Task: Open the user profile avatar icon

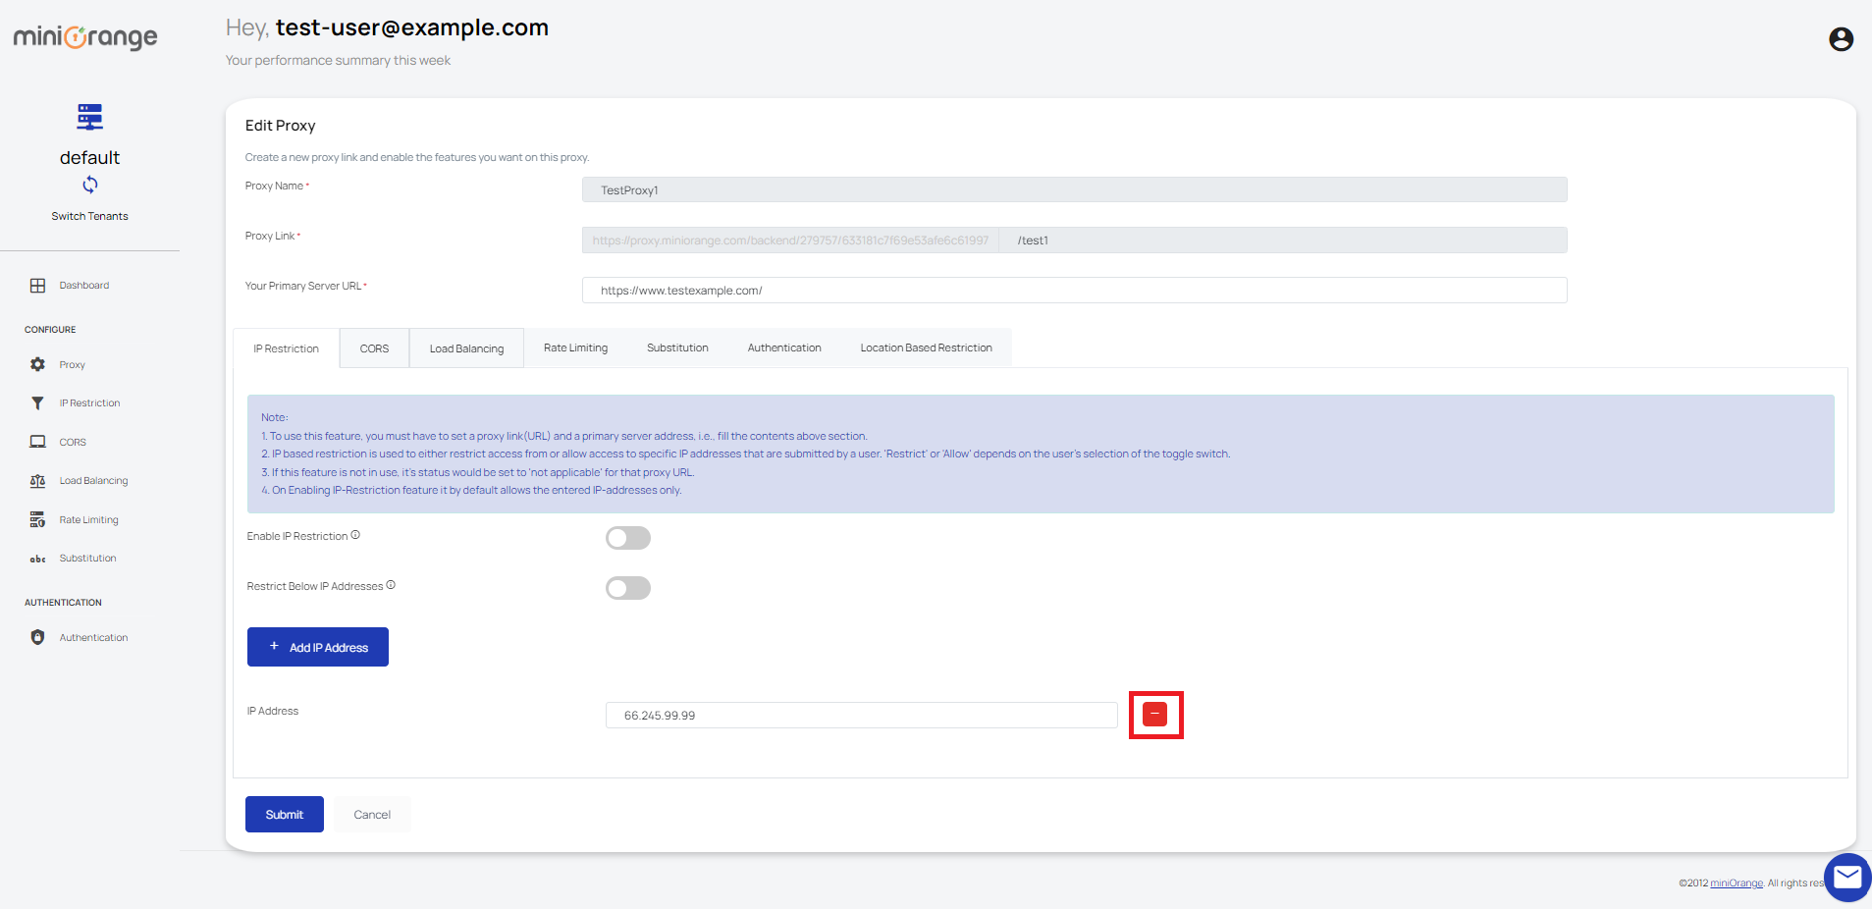Action: pos(1841,38)
